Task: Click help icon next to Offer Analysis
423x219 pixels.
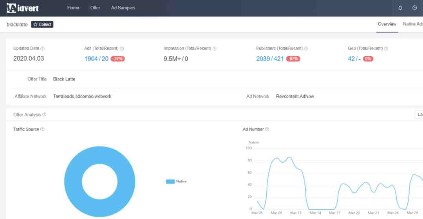Action: (44, 115)
